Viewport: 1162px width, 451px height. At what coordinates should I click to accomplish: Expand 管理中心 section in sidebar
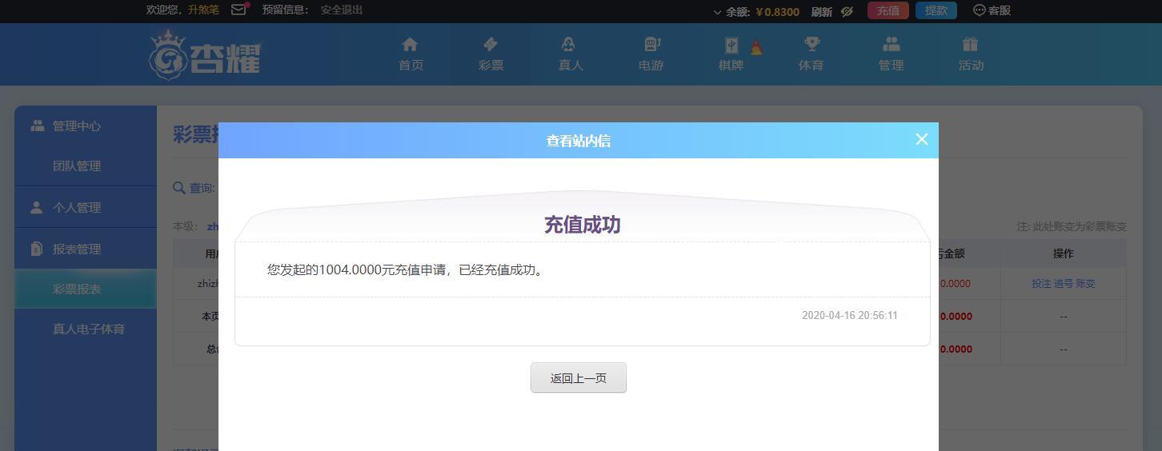(x=77, y=126)
